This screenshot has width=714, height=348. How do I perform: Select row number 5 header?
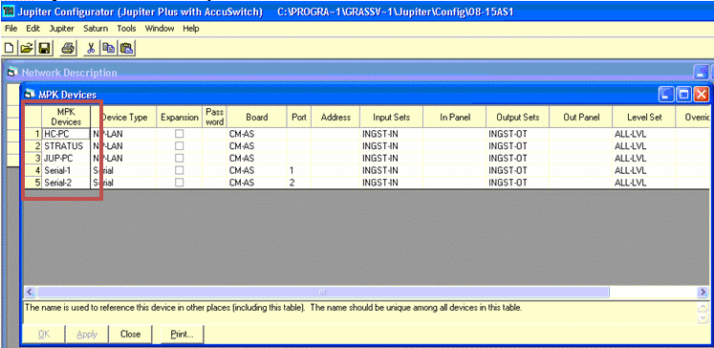[x=32, y=183]
